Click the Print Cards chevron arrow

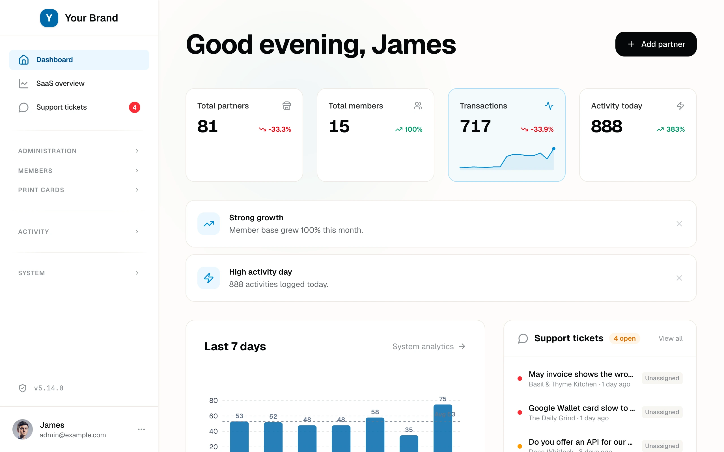coord(137,190)
